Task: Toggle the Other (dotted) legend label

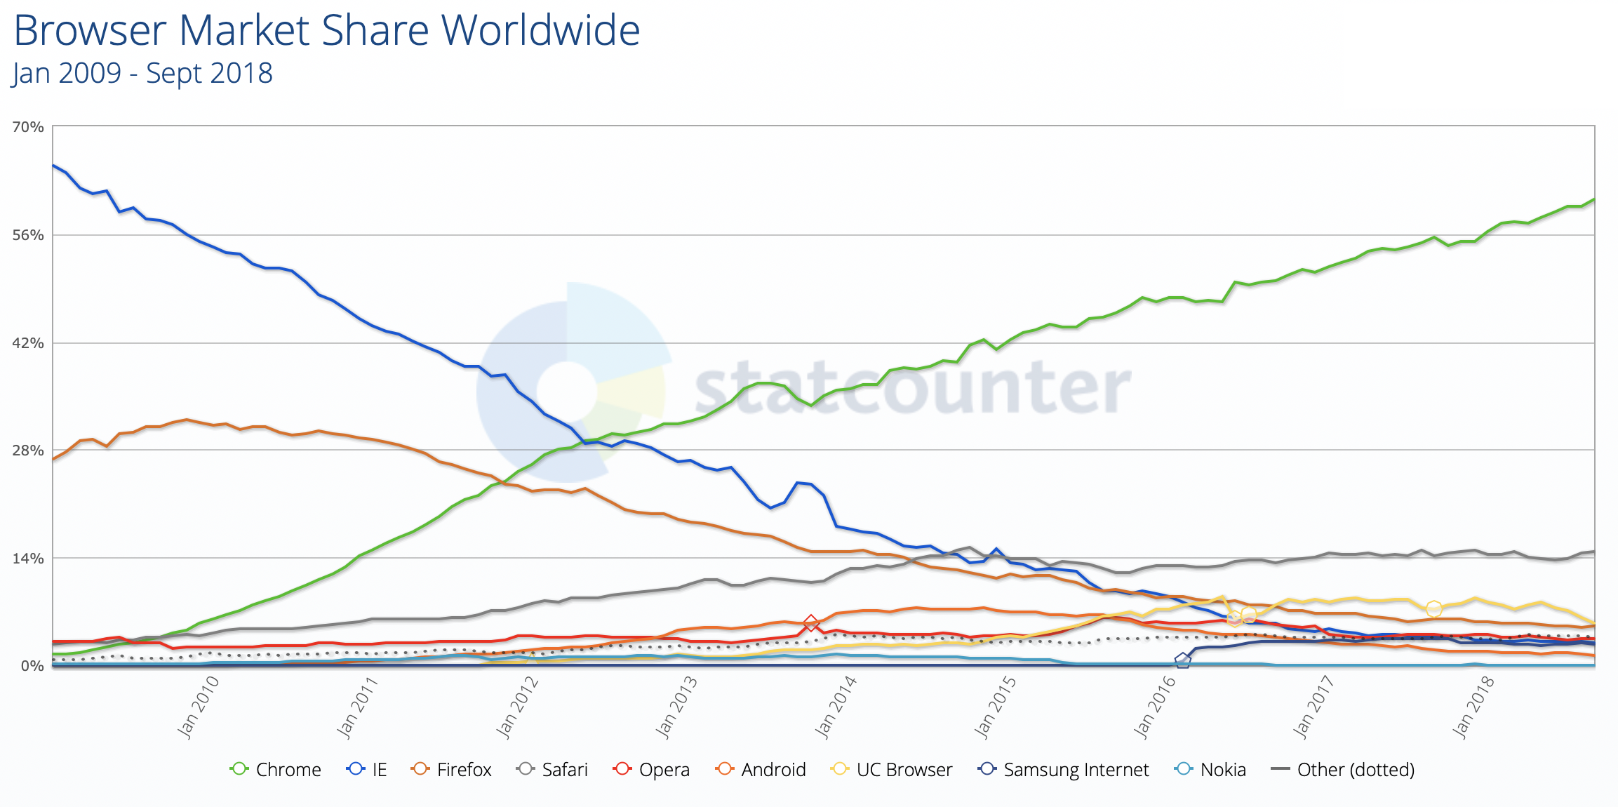Action: point(1356,770)
